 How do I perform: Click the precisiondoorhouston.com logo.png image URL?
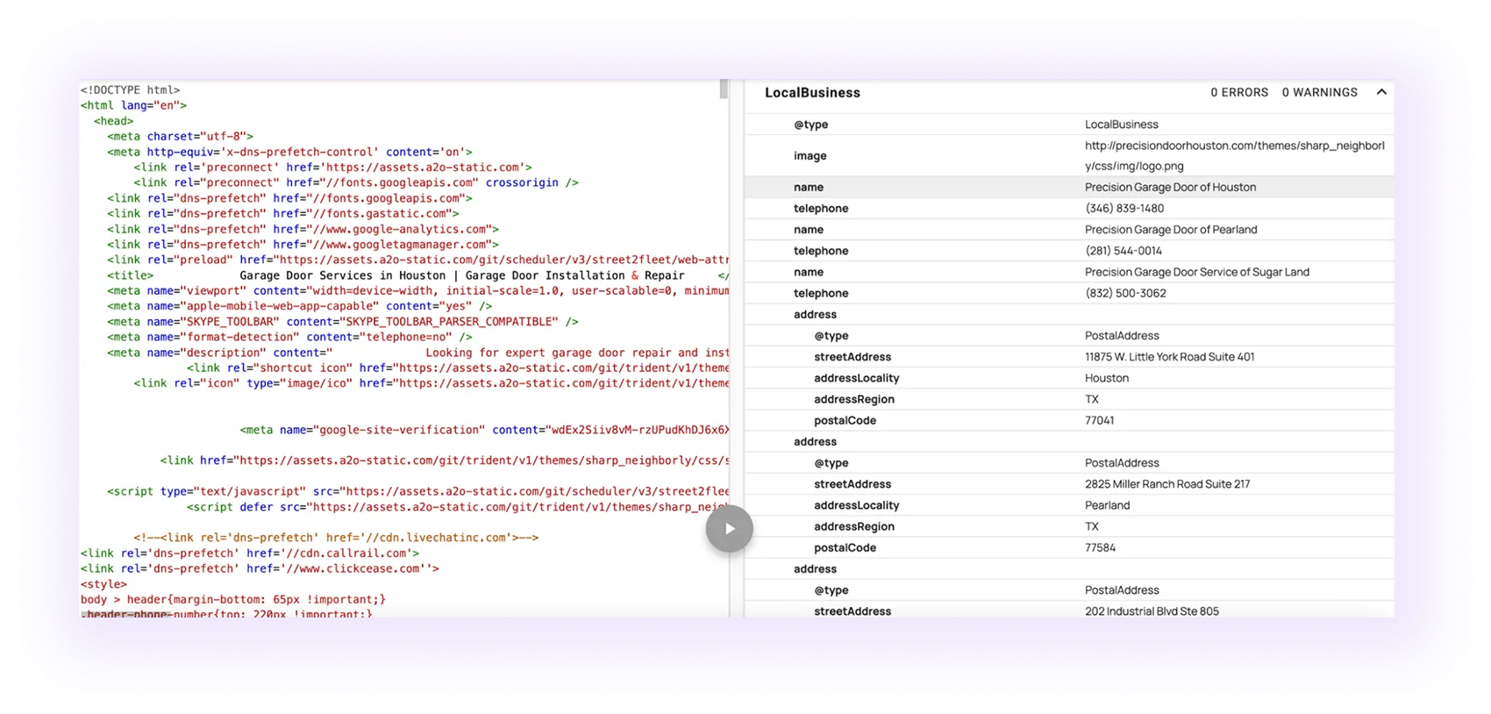[1234, 156]
